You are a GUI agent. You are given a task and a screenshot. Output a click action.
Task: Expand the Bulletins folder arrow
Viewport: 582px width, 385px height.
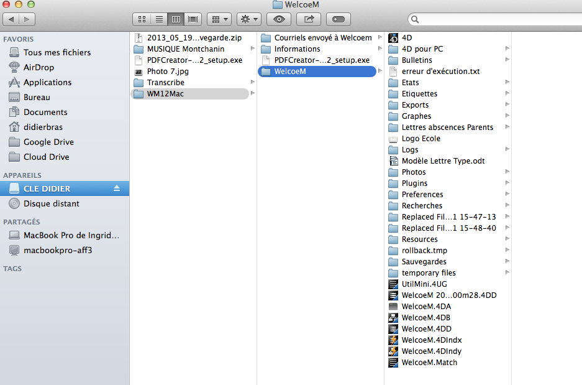point(507,60)
